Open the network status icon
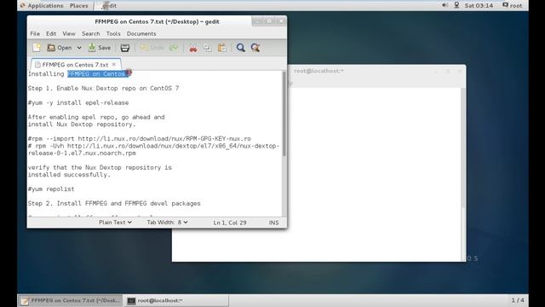The width and height of the screenshot is (545, 307). tap(456, 5)
